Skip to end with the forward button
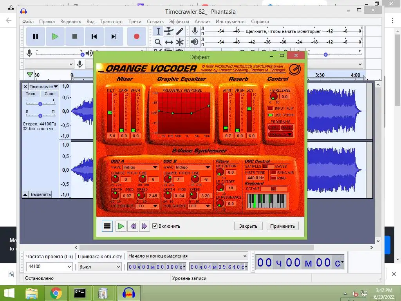 (114, 36)
